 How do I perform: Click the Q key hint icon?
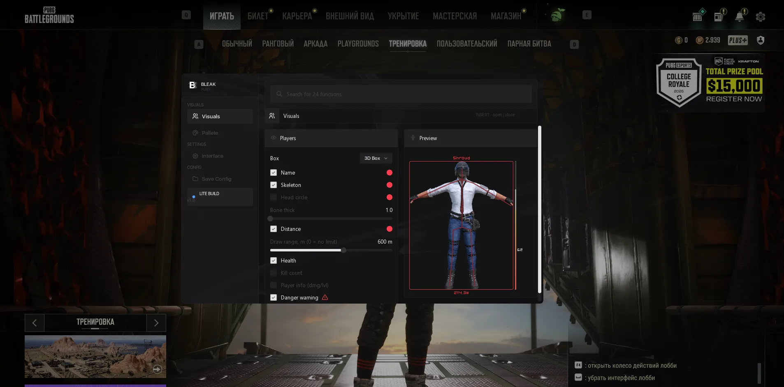tap(186, 15)
